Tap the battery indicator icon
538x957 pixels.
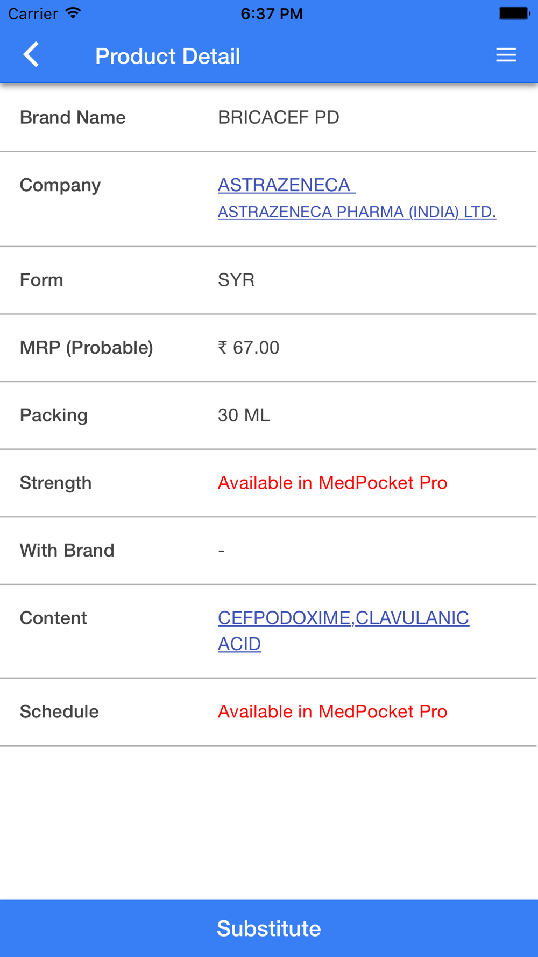514,13
